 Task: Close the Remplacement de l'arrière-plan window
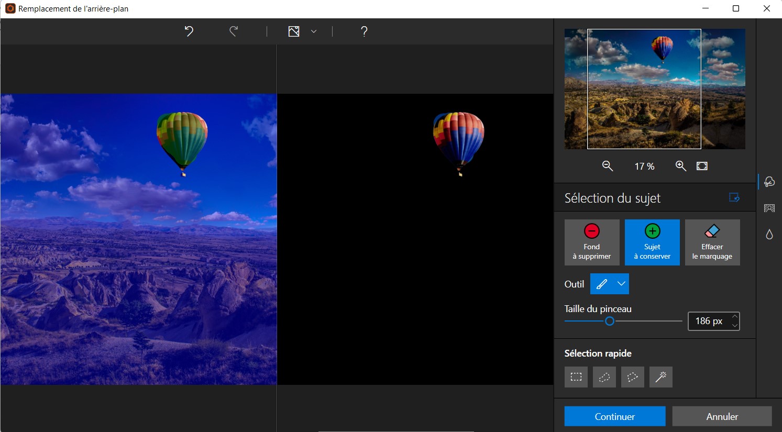click(x=767, y=8)
